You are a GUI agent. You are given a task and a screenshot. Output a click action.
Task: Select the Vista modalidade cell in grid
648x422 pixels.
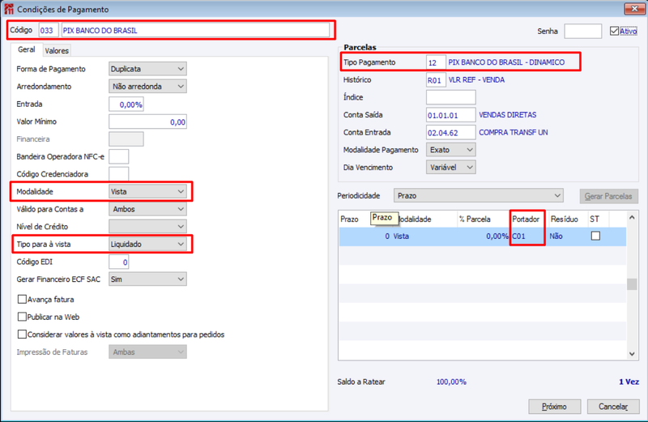pos(424,237)
